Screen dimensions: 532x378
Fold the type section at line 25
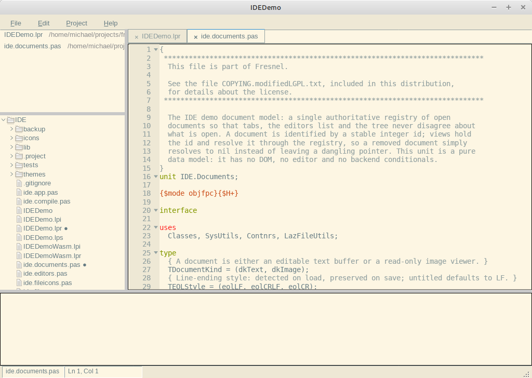pos(156,252)
